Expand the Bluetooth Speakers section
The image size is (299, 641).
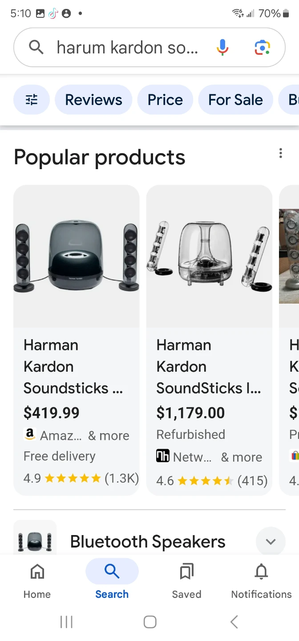pos(271,541)
